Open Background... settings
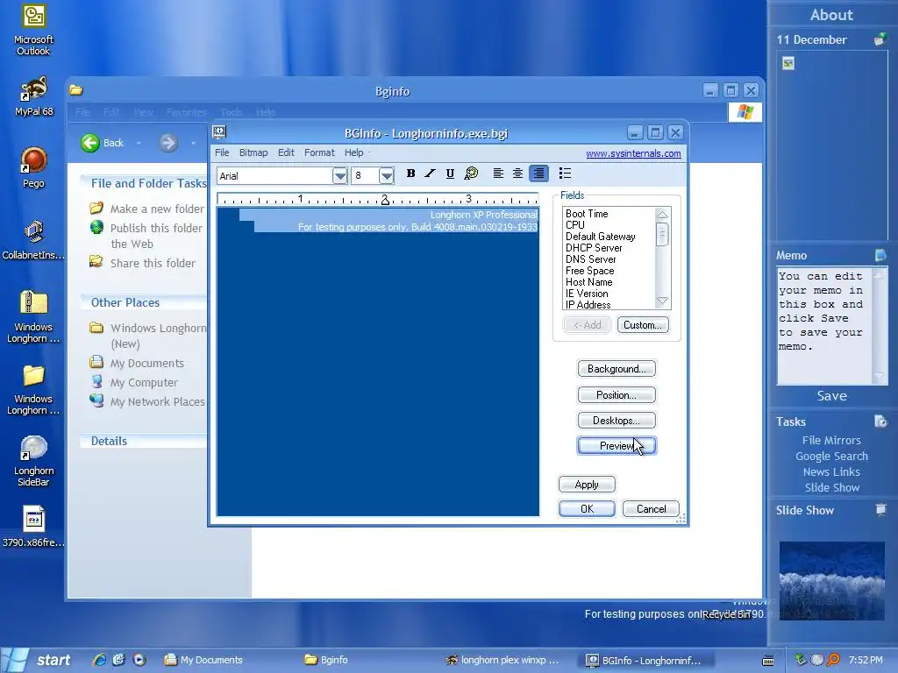 [x=616, y=369]
